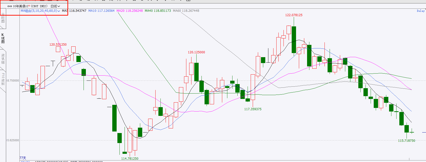Click the 122.078125 high price label
Screen dimensions: 426x162
coord(294,15)
